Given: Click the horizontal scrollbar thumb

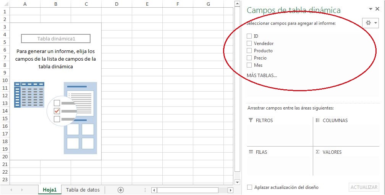Looking at the screenshot, I should click(188, 190).
